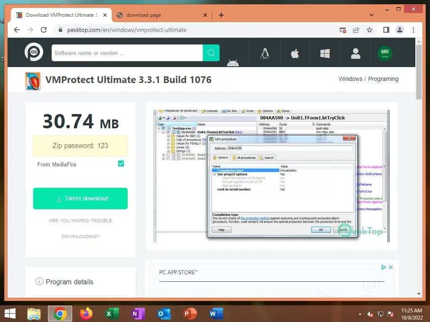Click the address bar URL
This screenshot has height=322, width=430.
[127, 30]
